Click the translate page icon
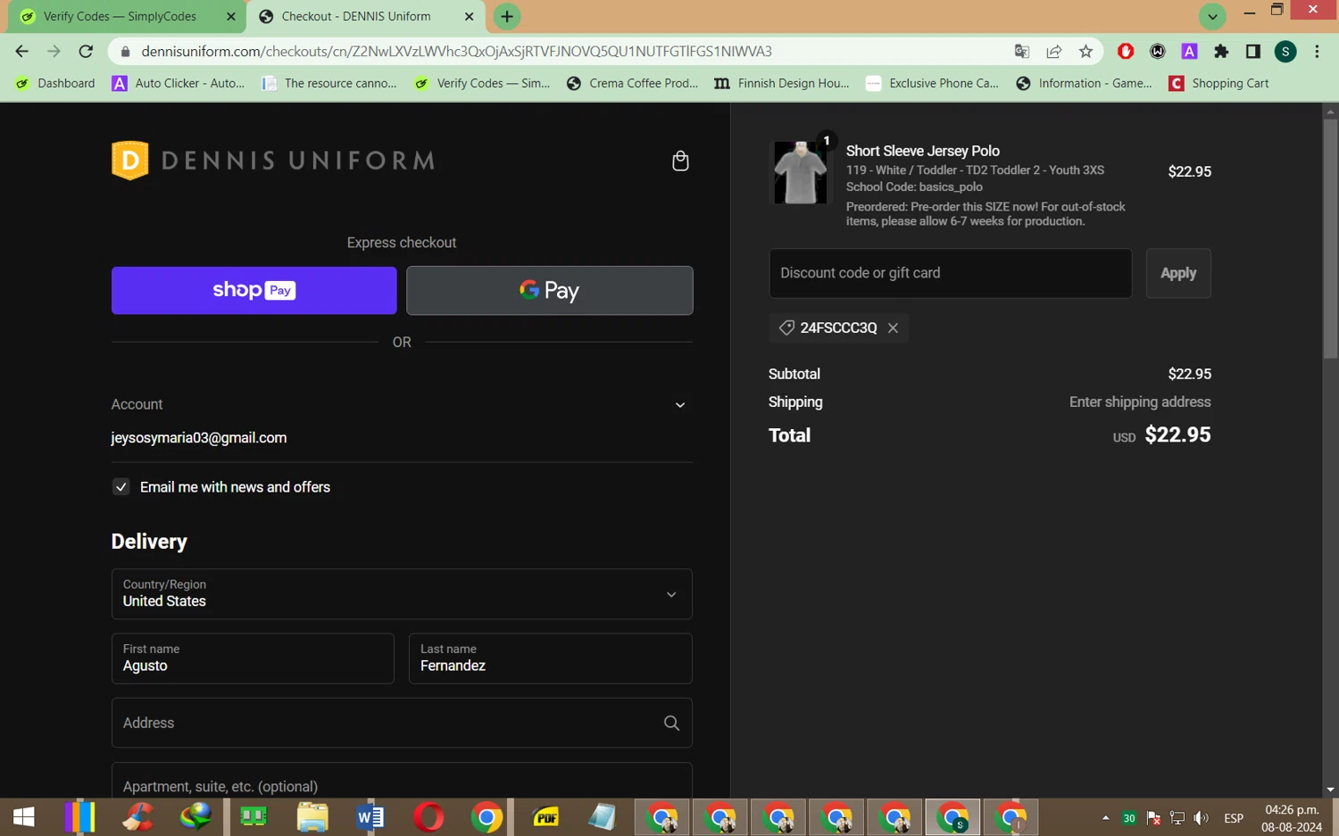This screenshot has width=1339, height=836. 1022,52
